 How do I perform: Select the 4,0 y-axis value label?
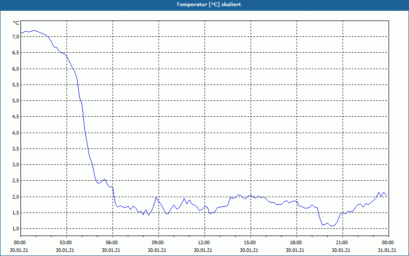pyautogui.click(x=16, y=133)
